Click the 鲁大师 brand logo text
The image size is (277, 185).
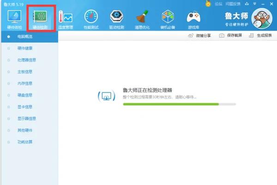[x=236, y=16]
